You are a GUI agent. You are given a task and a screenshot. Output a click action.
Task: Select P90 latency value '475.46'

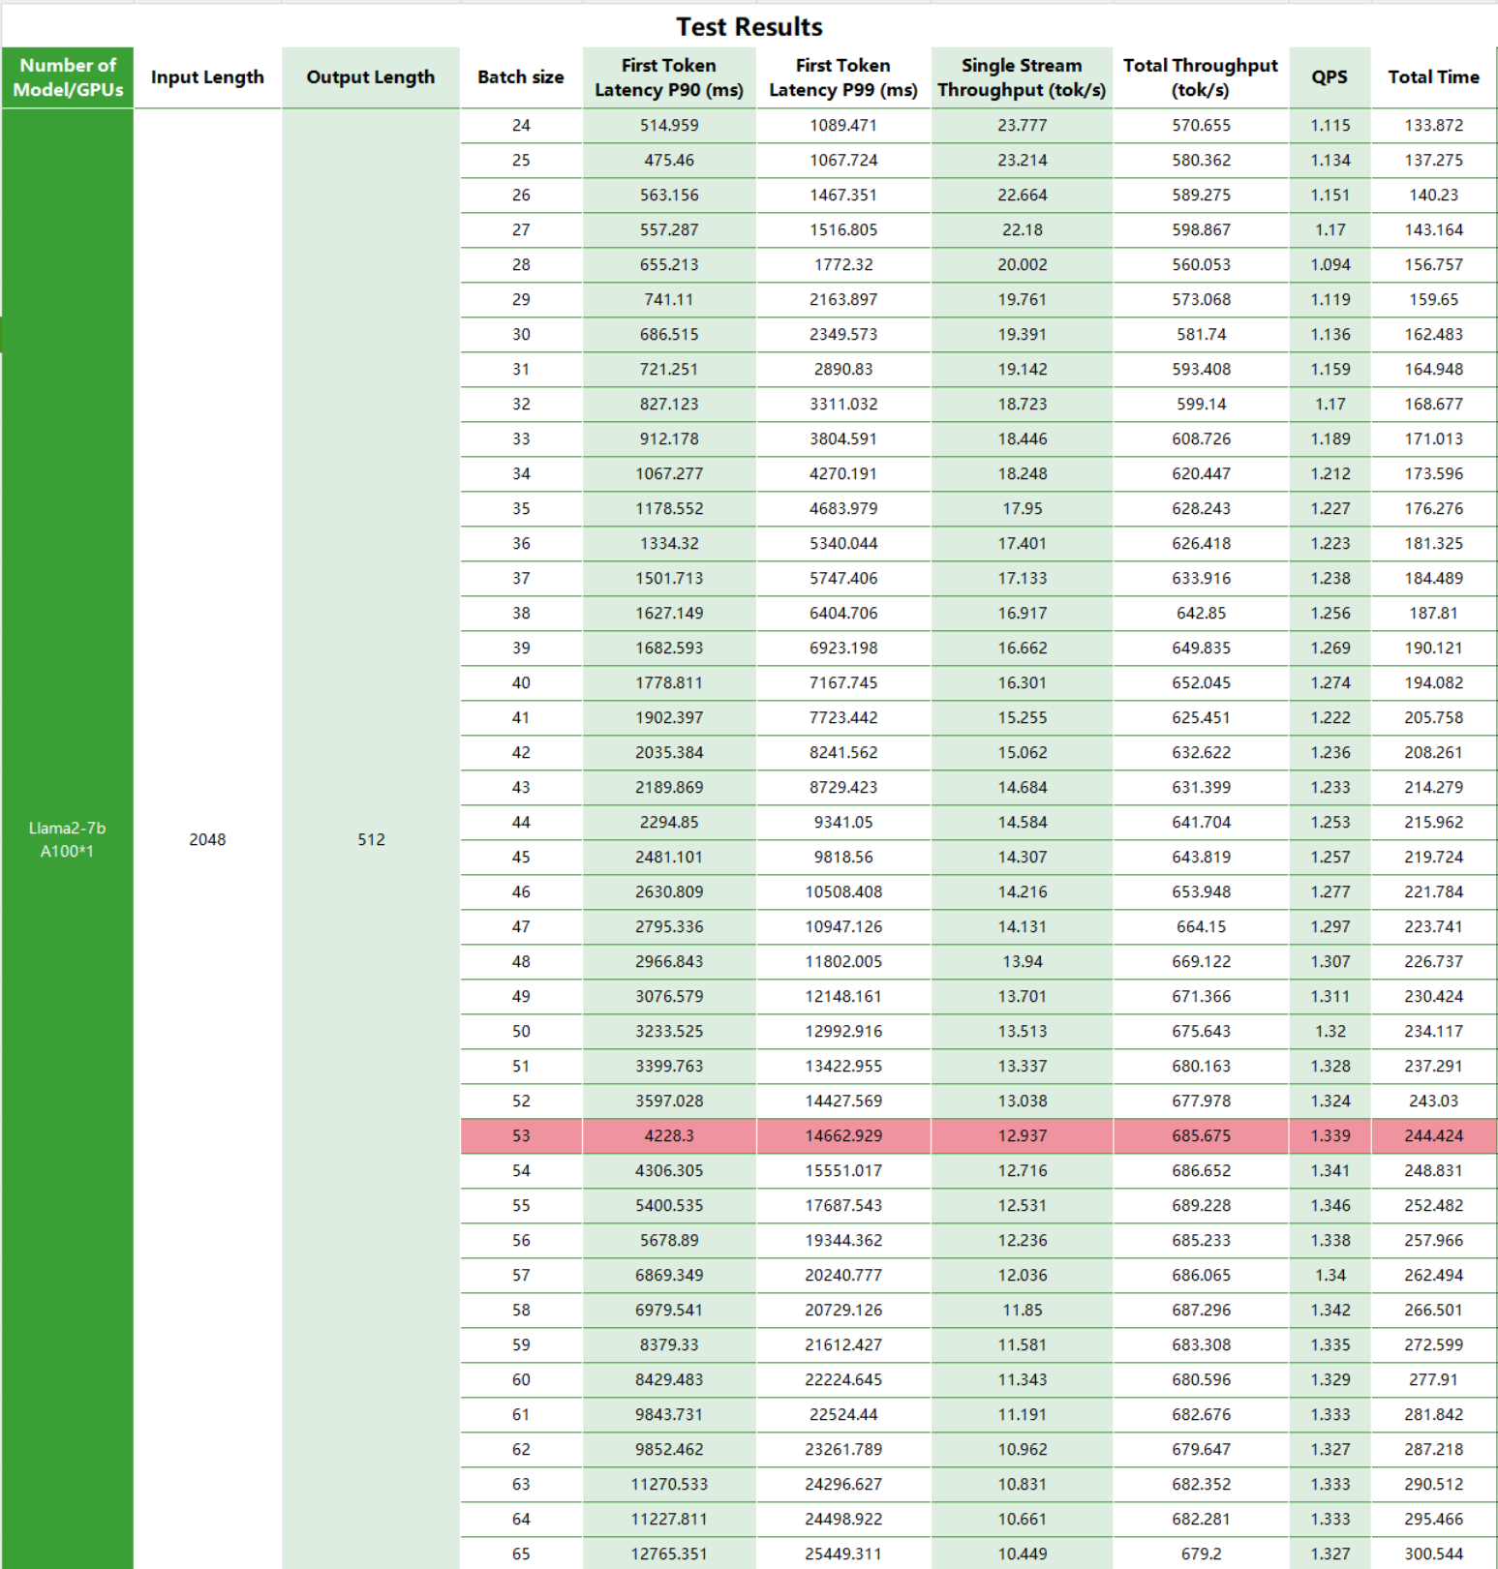click(x=669, y=160)
